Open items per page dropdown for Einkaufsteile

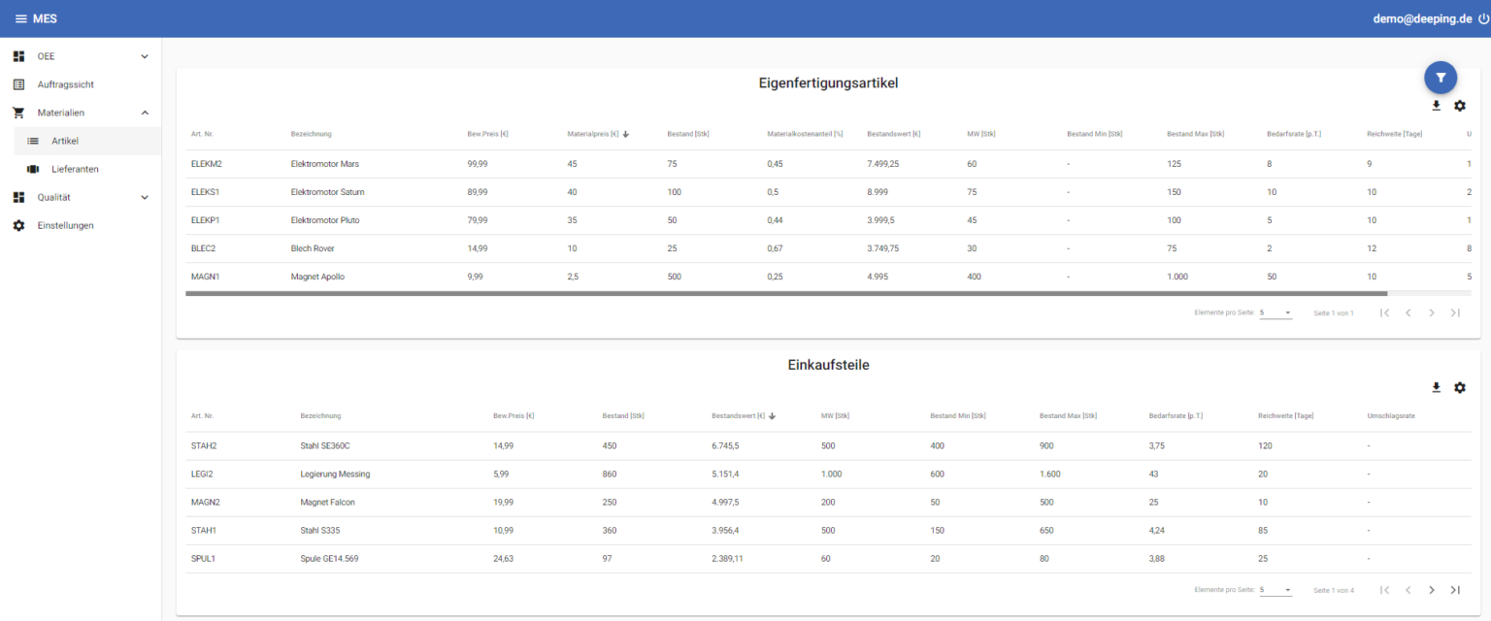coord(1276,590)
